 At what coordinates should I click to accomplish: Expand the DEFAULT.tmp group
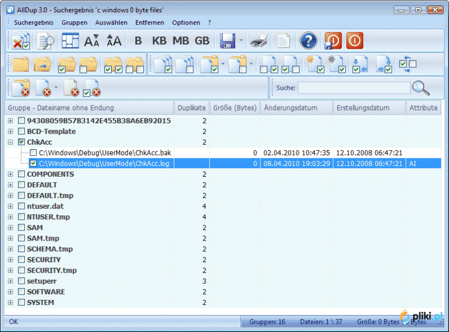coord(10,196)
